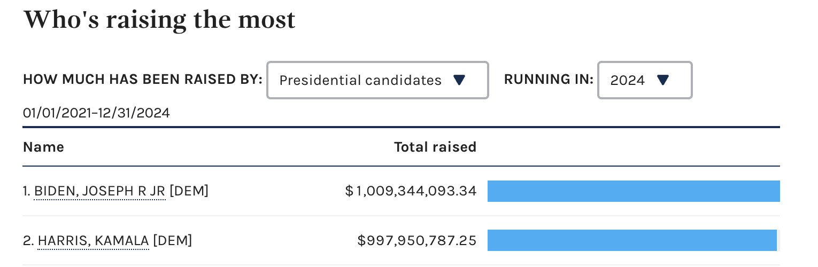The width and height of the screenshot is (818, 267).
Task: Click the Name column header
Action: pos(43,147)
